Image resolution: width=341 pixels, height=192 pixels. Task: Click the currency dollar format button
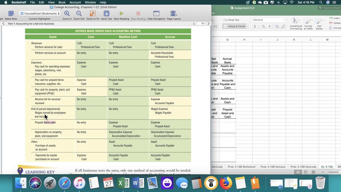coord(255,26)
